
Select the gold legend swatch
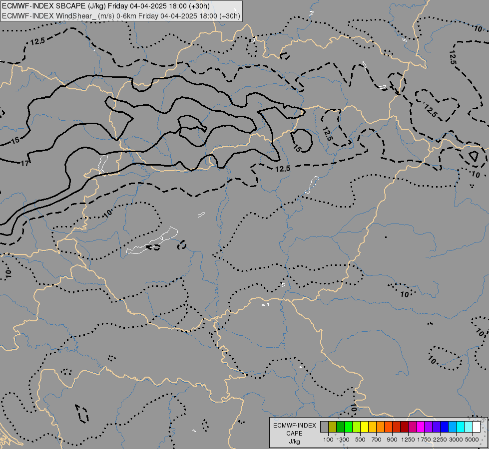(x=372, y=427)
